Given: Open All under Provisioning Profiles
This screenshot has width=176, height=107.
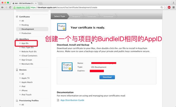Looking at the screenshot, I should pyautogui.click(x=23, y=105).
